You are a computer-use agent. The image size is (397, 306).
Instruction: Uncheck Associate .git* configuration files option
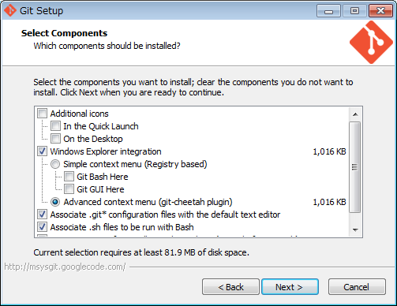coord(42,215)
